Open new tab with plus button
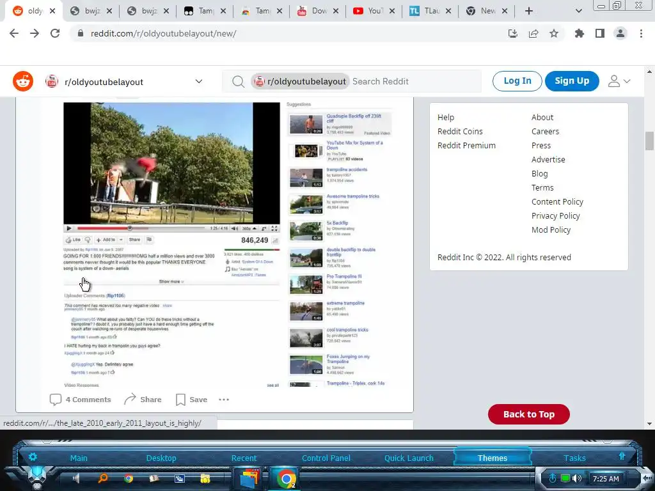The height and width of the screenshot is (491, 655). [x=529, y=11]
